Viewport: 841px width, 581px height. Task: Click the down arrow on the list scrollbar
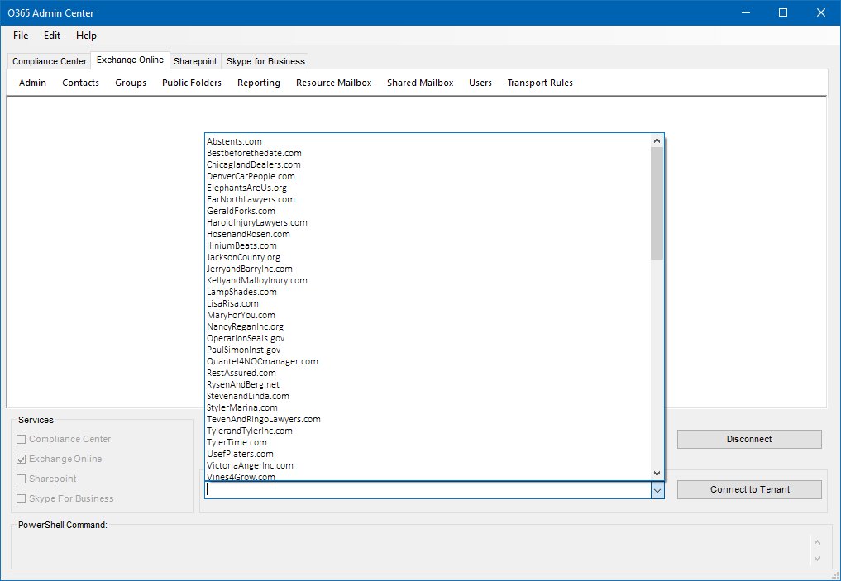point(657,473)
